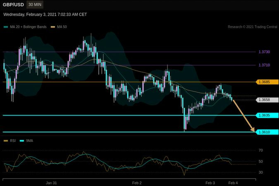This screenshot has height=186, width=279.
Task: Click 'Research © 2021 Trading Central' credit
Action: 253,27
